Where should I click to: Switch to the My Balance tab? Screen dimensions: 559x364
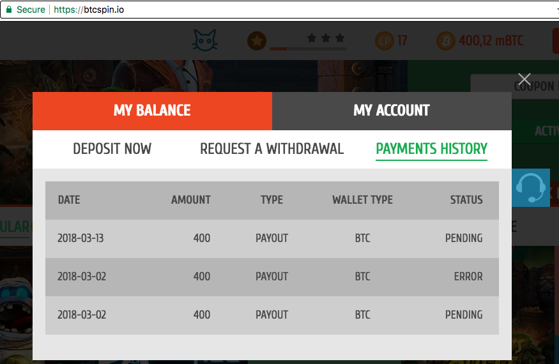(152, 111)
